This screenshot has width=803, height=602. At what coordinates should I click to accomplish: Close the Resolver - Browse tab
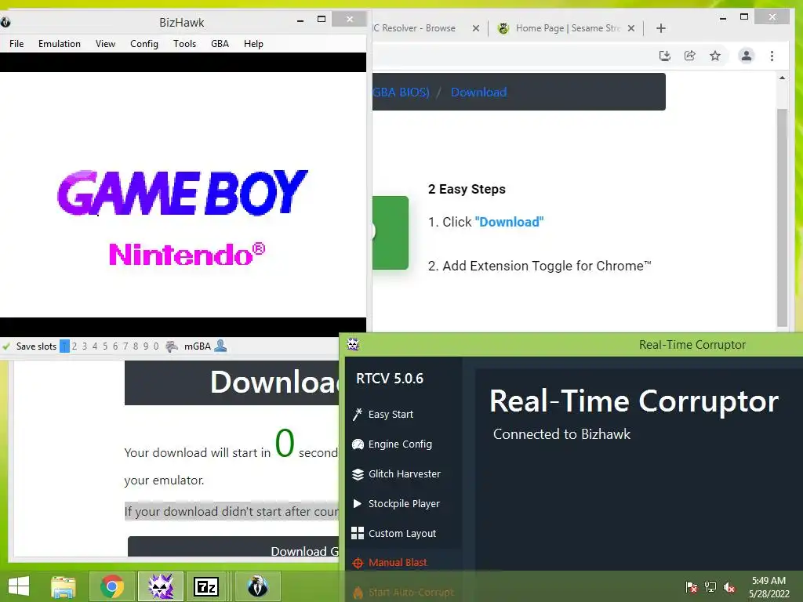tap(476, 28)
